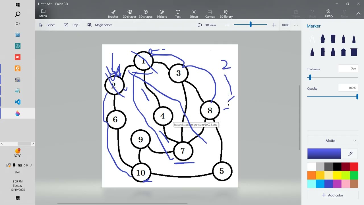Pick the white color swatch
This screenshot has height=205, width=364.
pos(311,167)
